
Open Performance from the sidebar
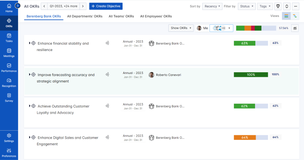pyautogui.click(x=9, y=68)
